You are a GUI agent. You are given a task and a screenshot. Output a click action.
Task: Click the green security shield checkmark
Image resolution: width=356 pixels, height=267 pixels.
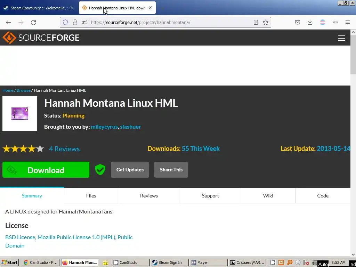tap(100, 170)
